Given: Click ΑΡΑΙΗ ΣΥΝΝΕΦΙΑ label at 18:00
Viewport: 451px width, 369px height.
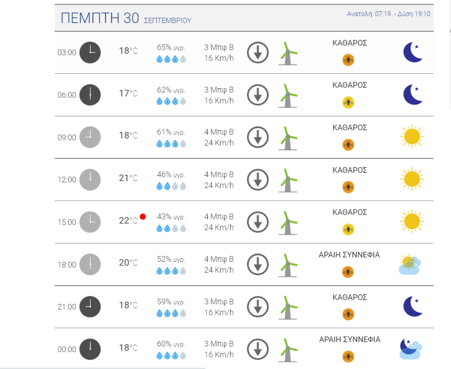Looking at the screenshot, I should 350,255.
